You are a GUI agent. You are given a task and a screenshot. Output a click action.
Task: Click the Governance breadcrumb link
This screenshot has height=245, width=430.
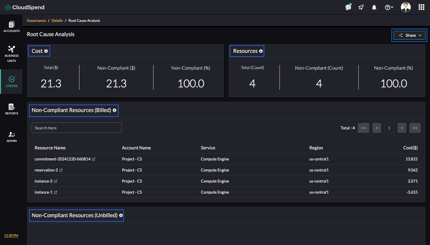pos(36,21)
